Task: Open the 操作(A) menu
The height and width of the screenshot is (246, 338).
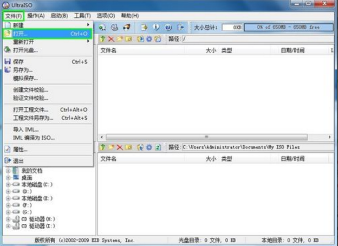Action: 36,16
